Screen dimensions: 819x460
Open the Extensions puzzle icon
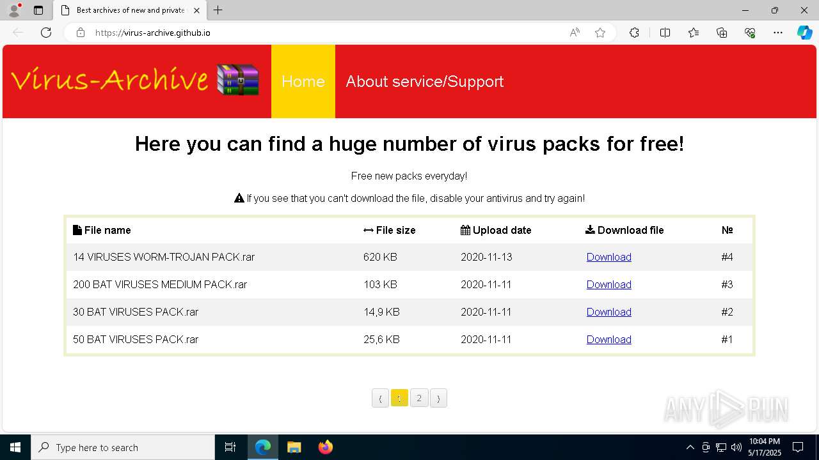[x=634, y=33]
